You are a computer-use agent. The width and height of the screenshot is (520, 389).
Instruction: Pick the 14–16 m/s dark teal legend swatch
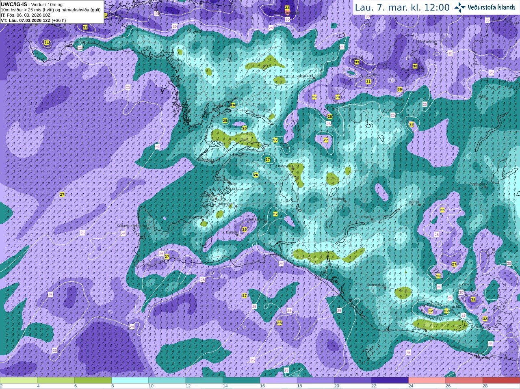pos(241,380)
